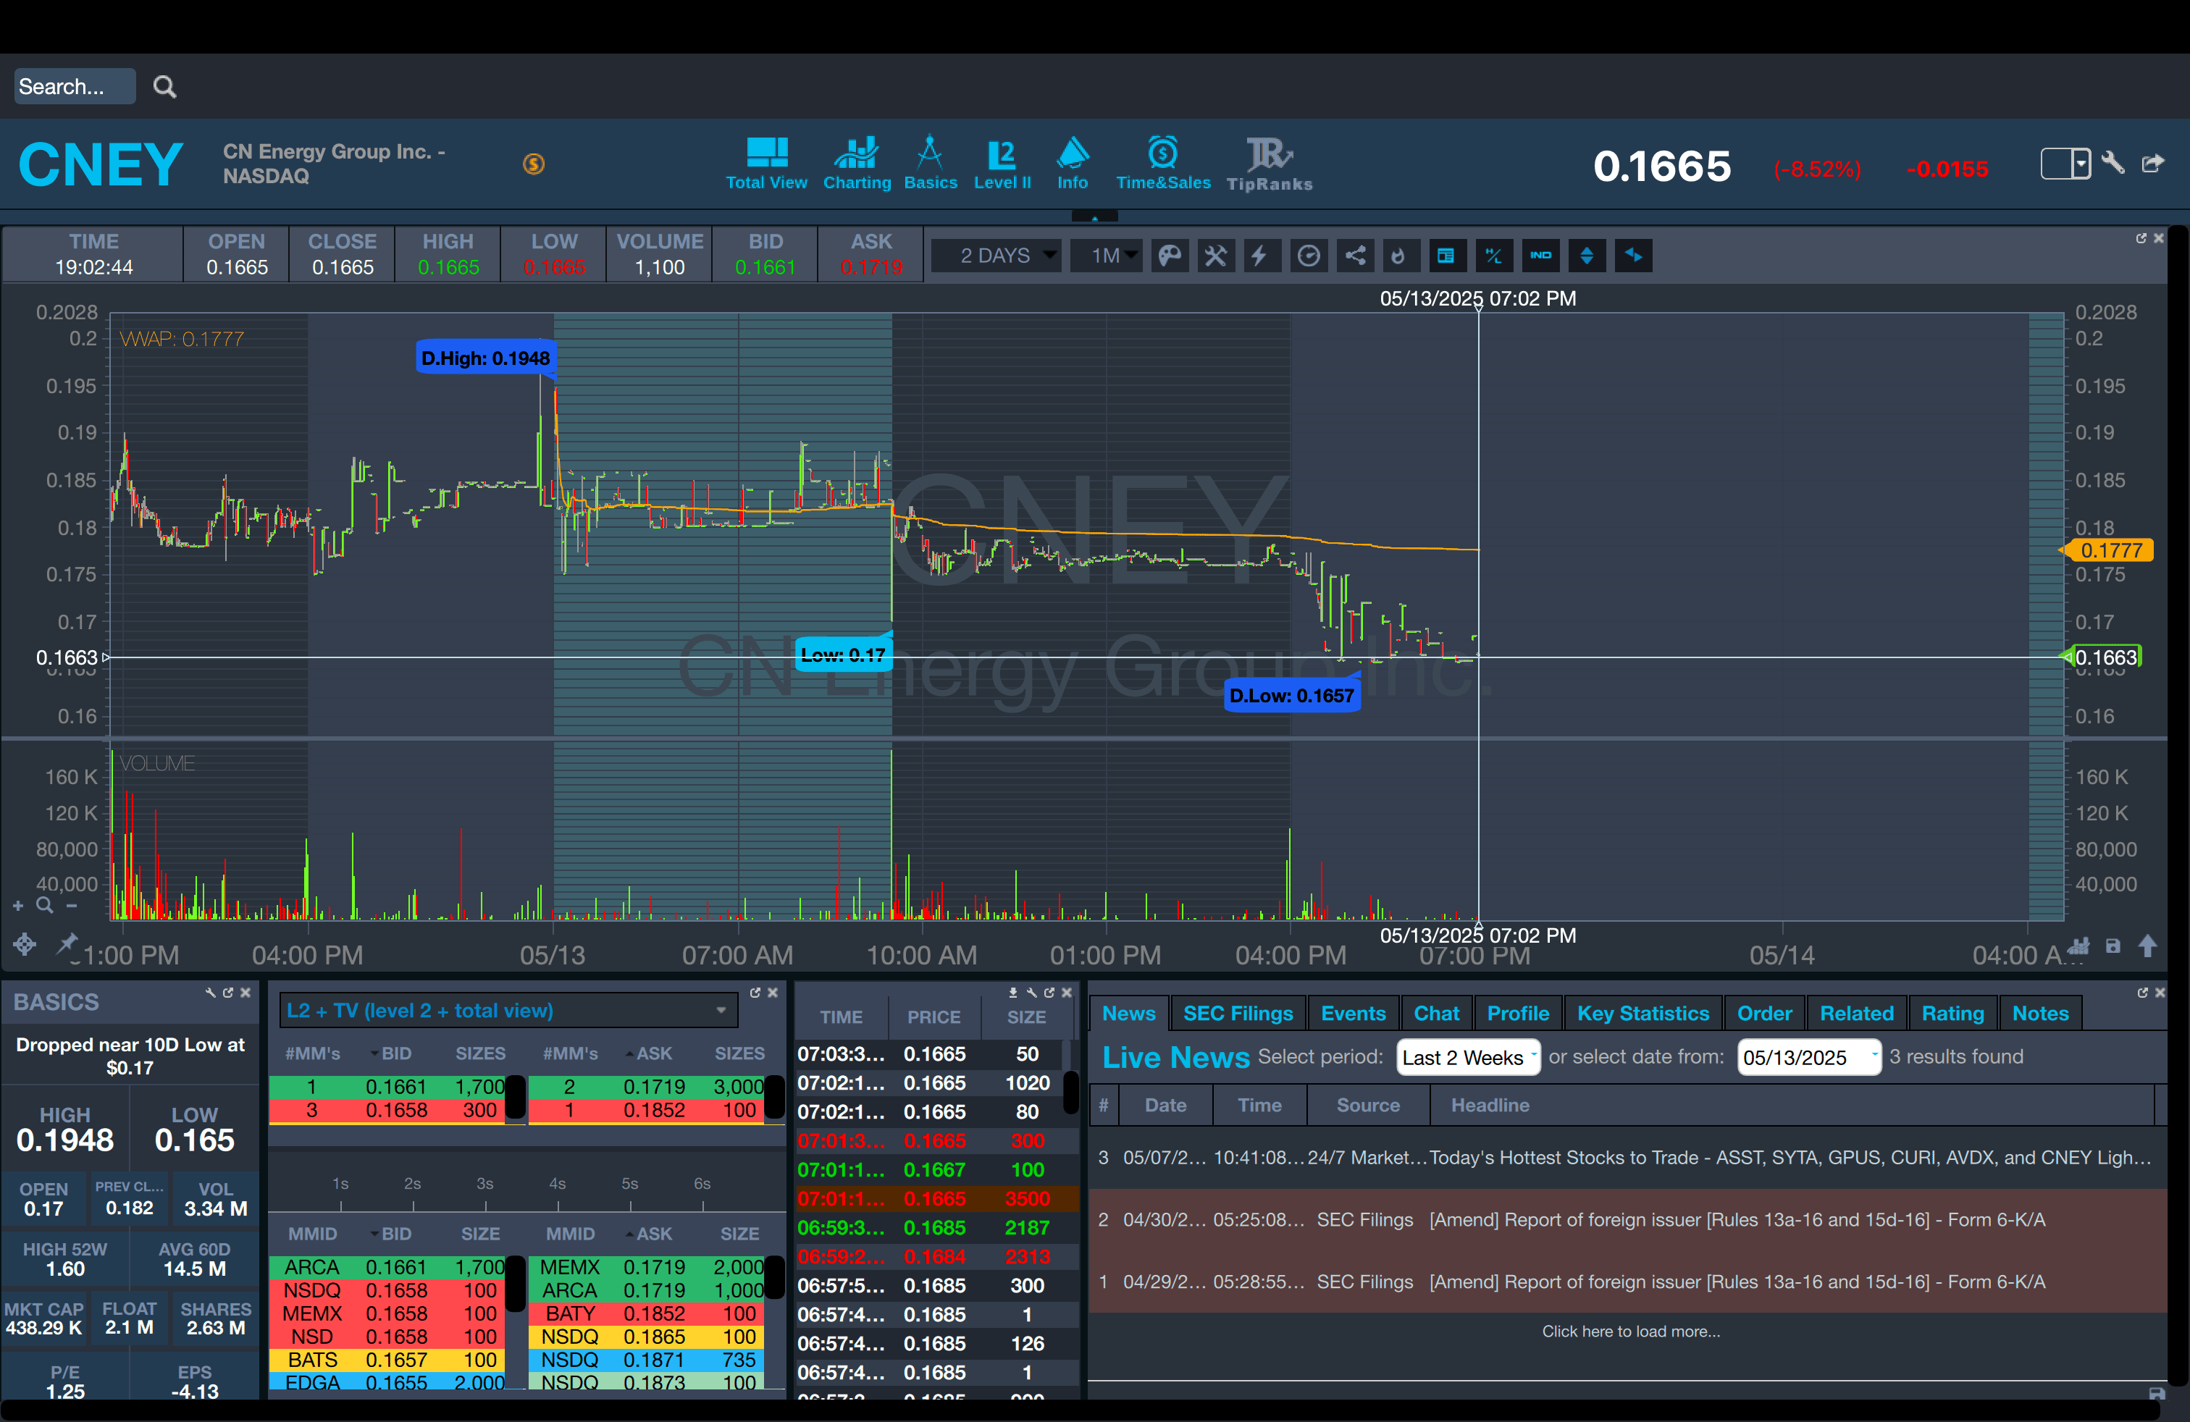This screenshot has height=1422, width=2190.
Task: Open the Level II view button
Action: pos(1001,164)
